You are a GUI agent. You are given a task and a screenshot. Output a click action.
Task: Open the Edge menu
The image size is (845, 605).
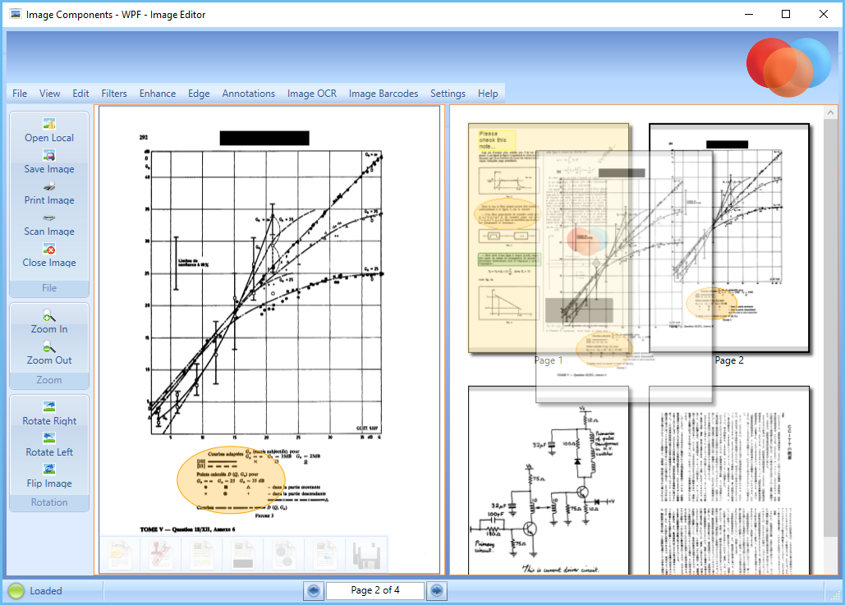tap(199, 94)
